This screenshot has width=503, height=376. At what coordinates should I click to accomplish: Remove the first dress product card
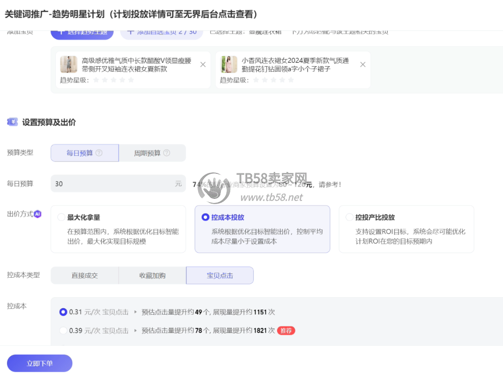click(x=203, y=65)
